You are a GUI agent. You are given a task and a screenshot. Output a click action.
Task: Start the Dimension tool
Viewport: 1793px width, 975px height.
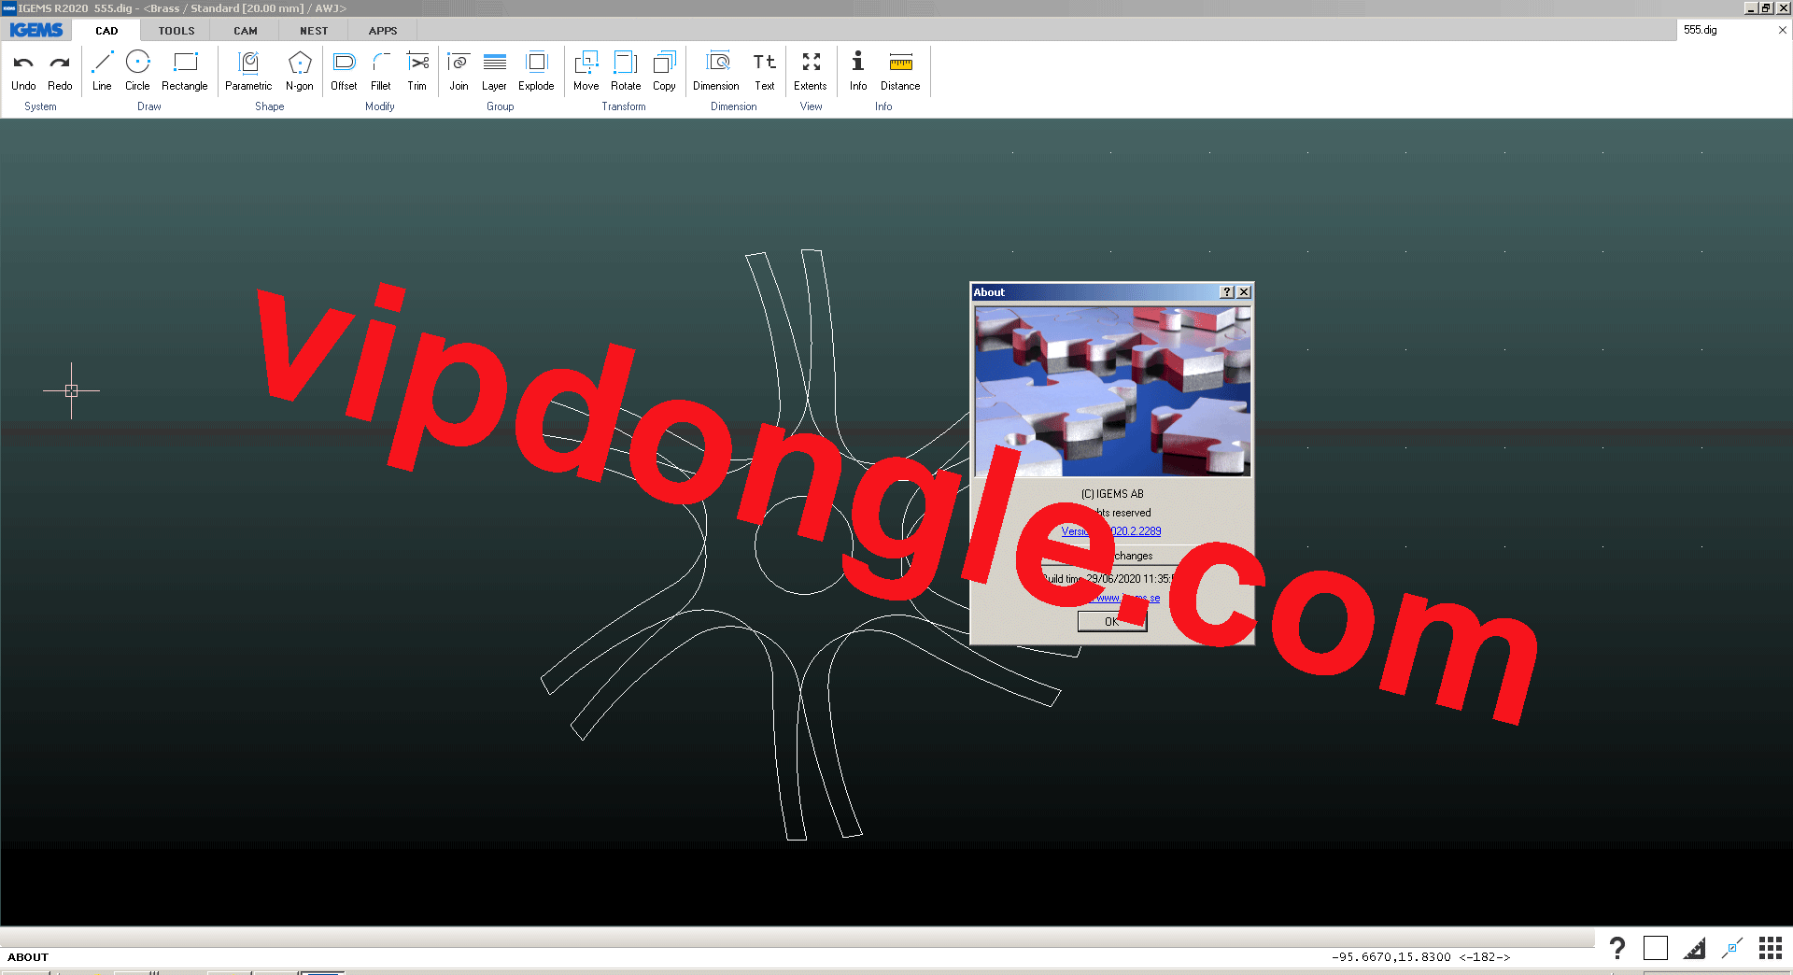pos(716,71)
